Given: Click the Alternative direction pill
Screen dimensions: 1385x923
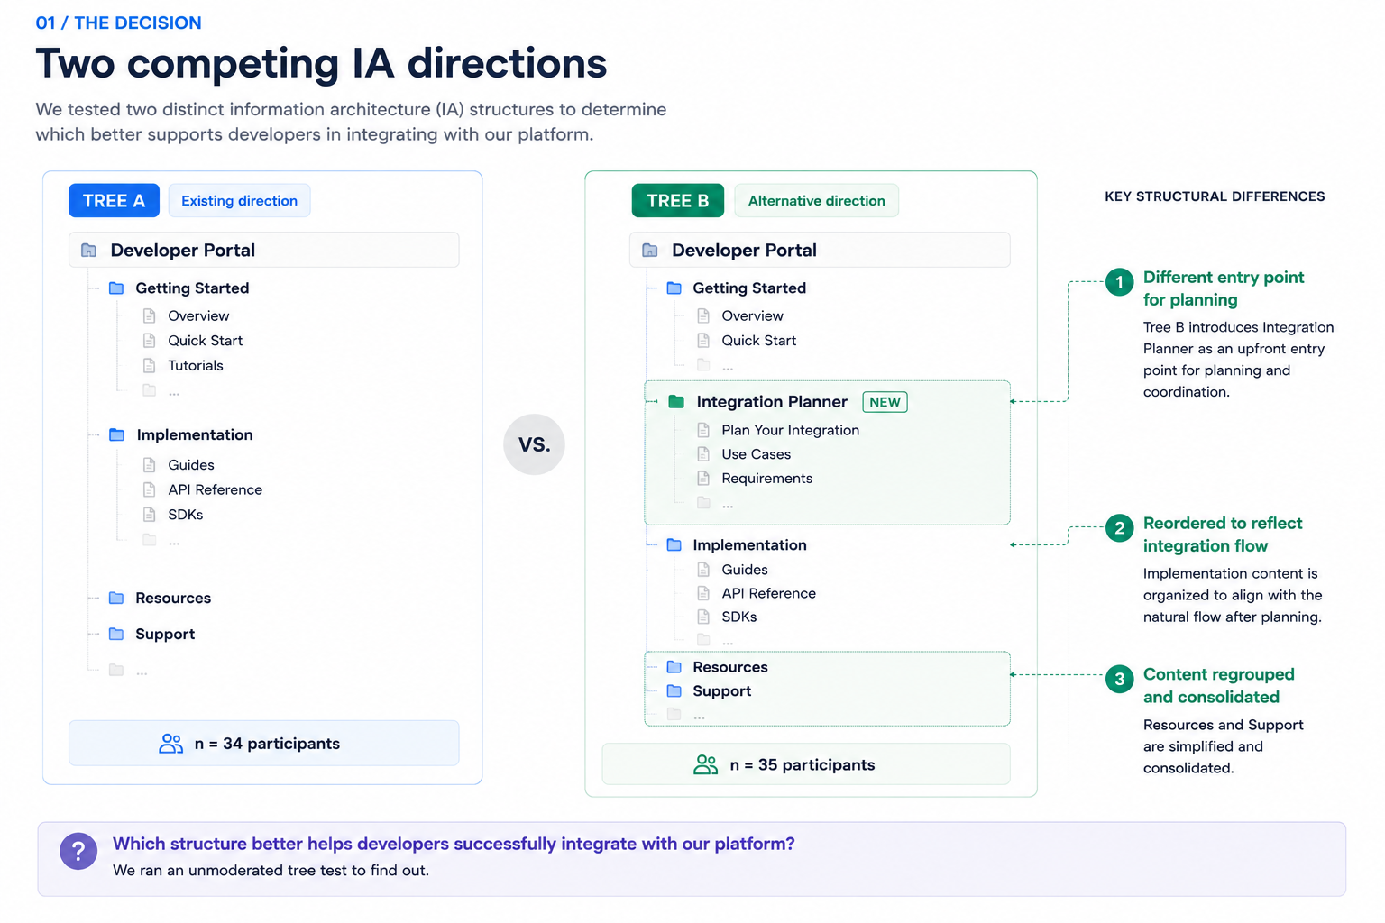Looking at the screenshot, I should (817, 201).
